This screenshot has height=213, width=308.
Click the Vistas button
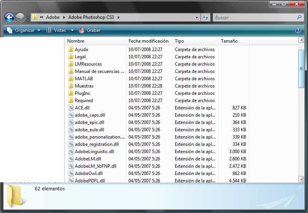[x=56, y=30]
